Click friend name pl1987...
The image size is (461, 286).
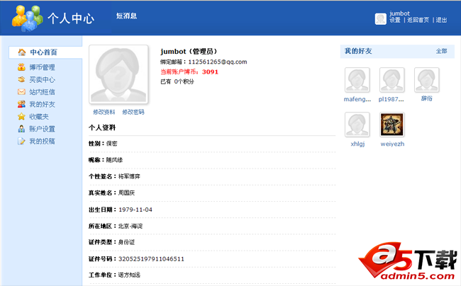[391, 99]
